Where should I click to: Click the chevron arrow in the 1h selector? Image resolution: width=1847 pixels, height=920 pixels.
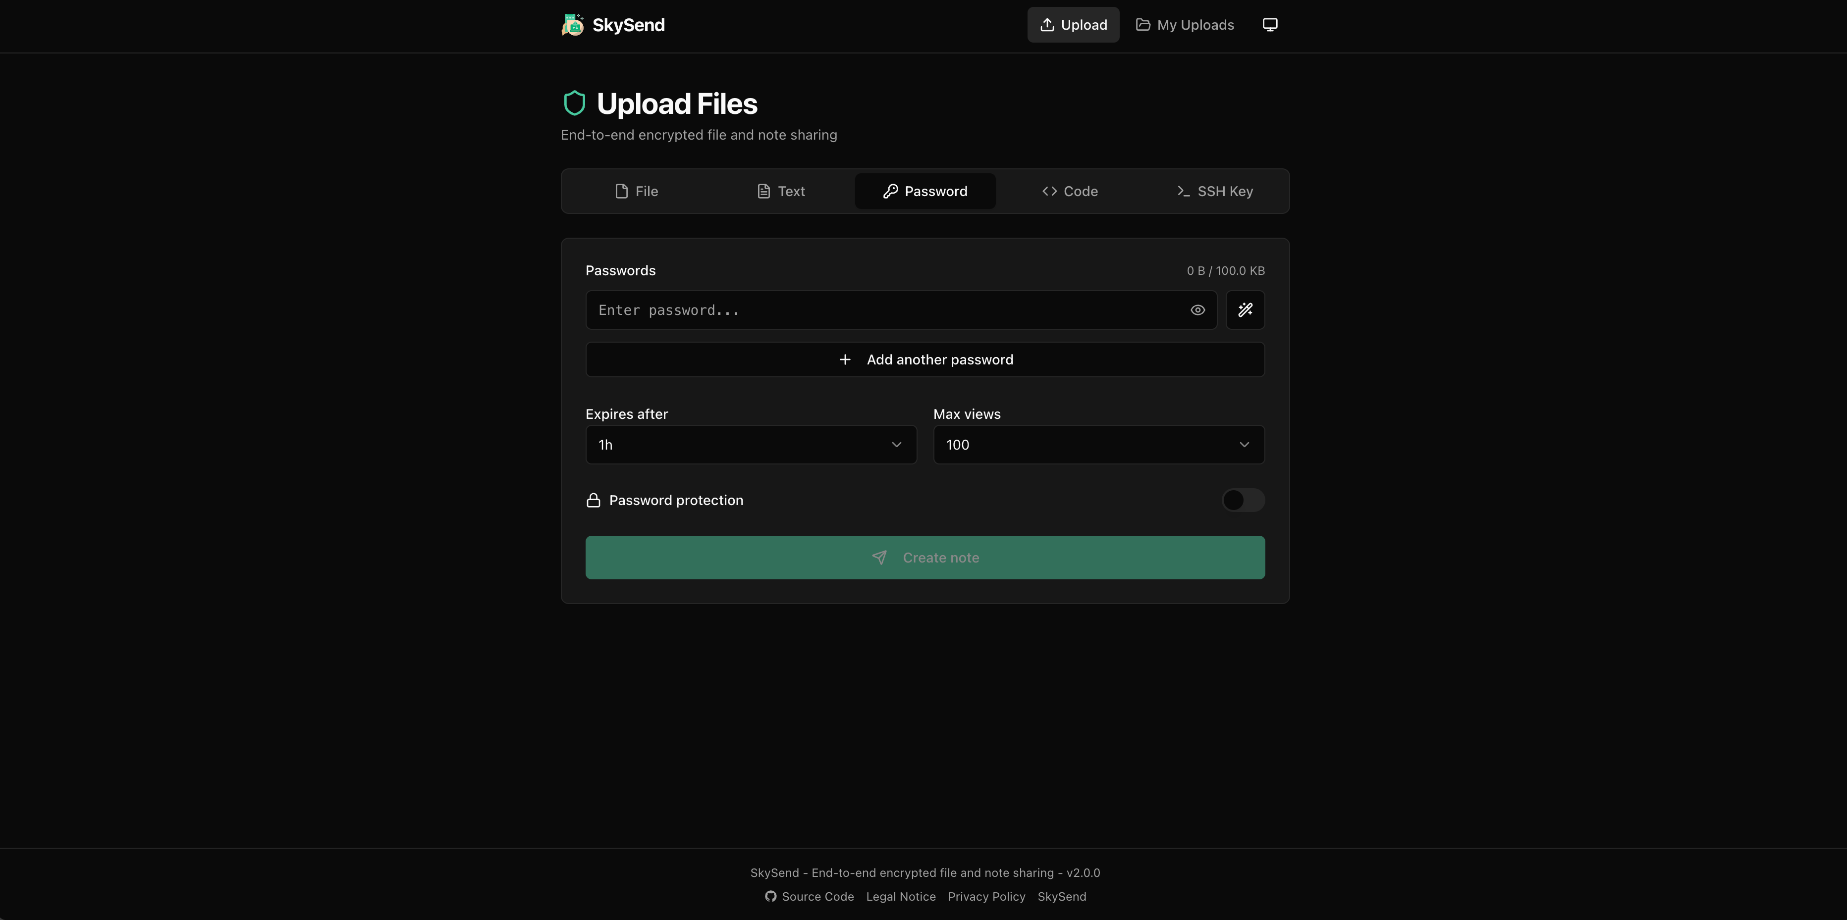pyautogui.click(x=896, y=444)
